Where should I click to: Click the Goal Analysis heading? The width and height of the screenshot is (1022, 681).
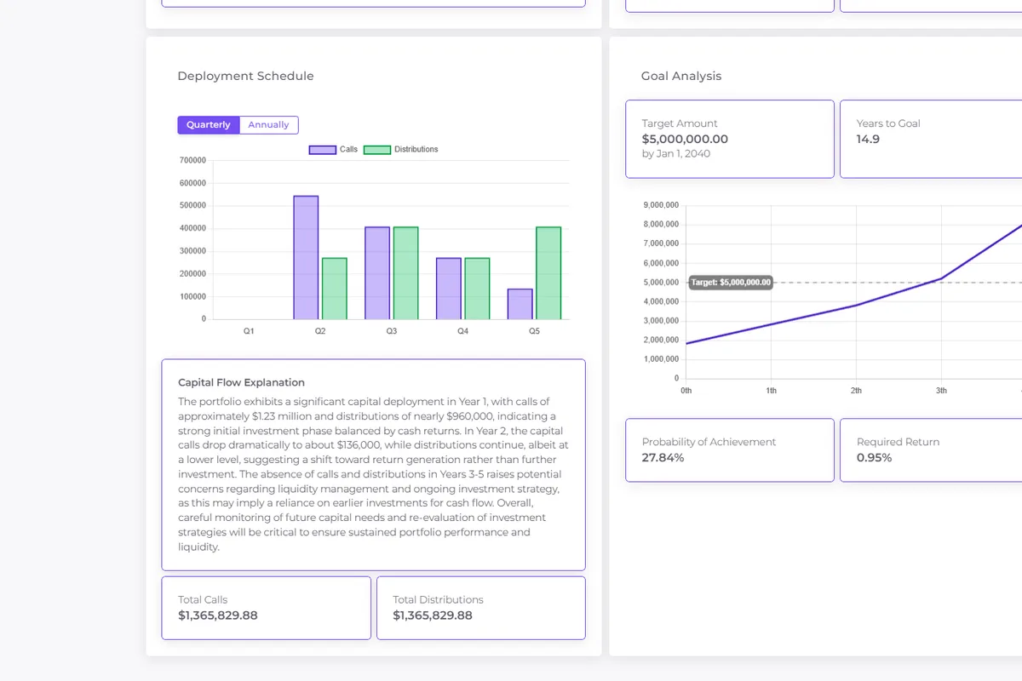681,76
